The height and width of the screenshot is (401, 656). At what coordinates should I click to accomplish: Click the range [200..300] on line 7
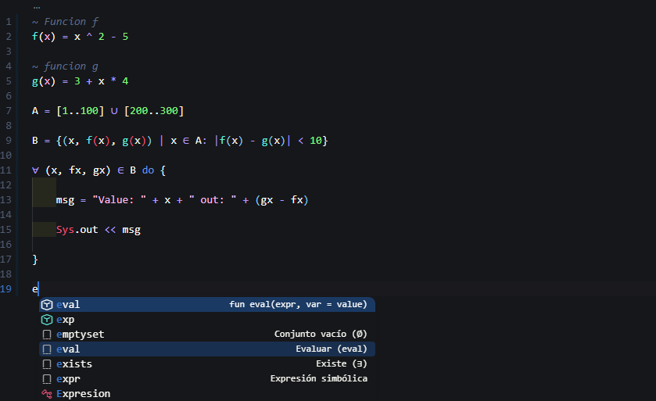154,111
